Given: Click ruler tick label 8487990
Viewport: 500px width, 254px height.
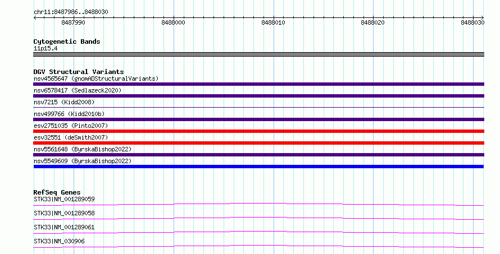Looking at the screenshot, I should pyautogui.click(x=74, y=22).
